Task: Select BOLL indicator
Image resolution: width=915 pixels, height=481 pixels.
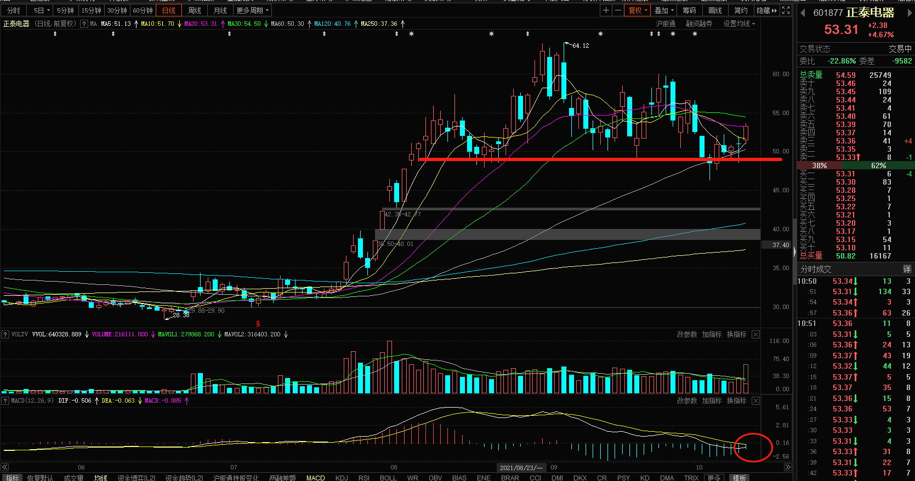Action: 388,478
